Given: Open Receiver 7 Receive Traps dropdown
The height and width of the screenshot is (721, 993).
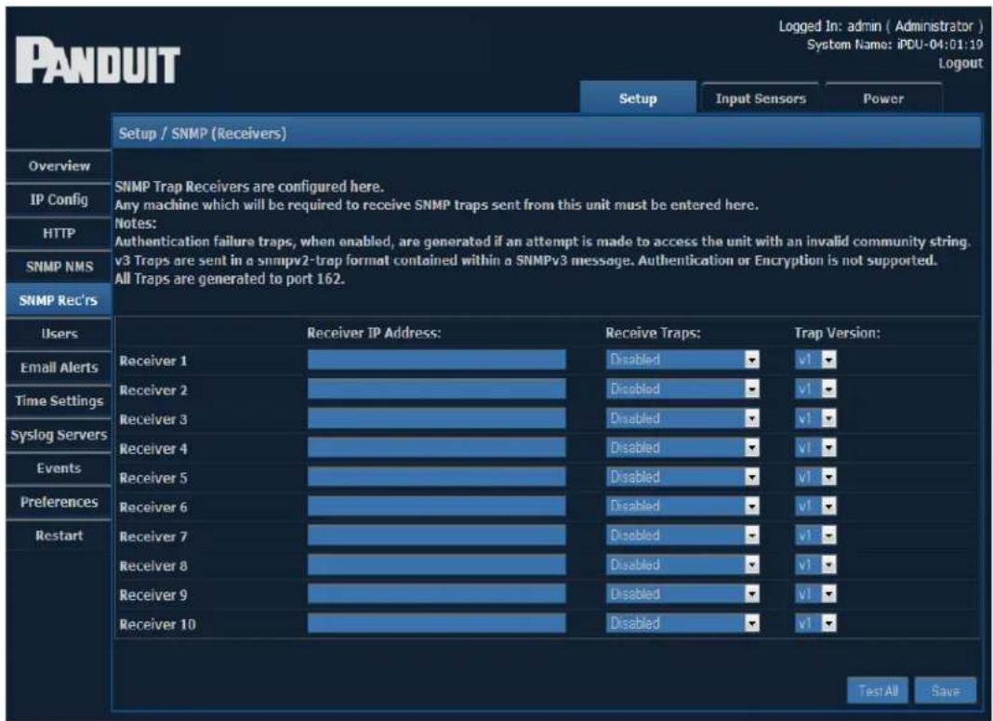Looking at the screenshot, I should (x=682, y=535).
